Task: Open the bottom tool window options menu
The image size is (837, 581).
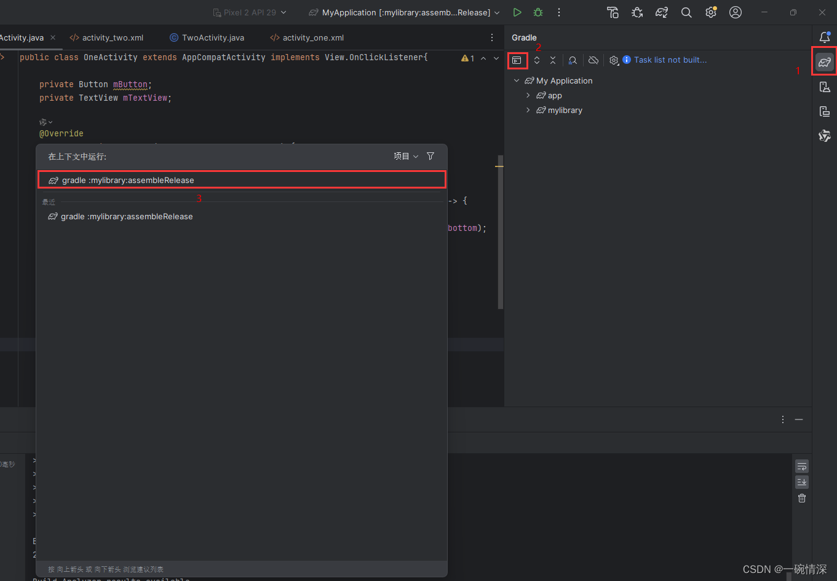Action: point(782,419)
